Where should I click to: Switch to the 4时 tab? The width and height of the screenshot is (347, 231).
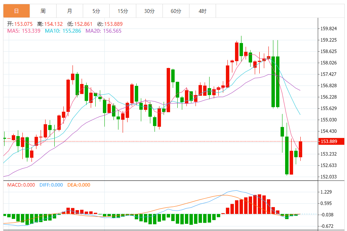pos(202,11)
